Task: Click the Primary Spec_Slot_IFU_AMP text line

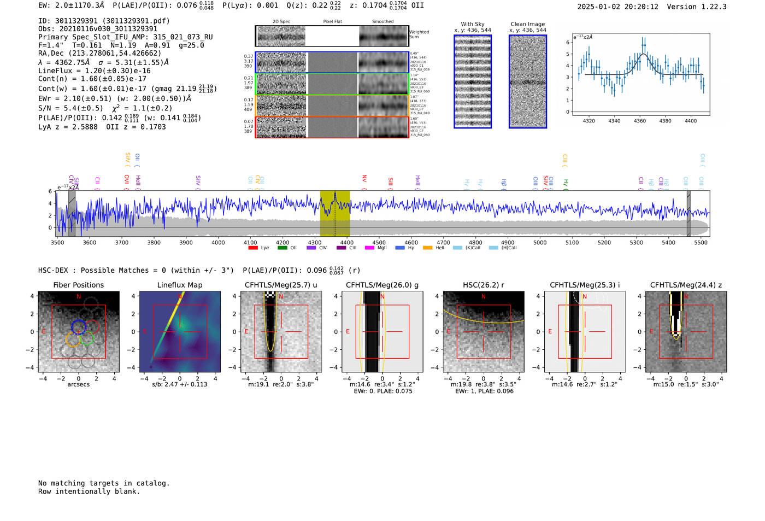Action: (126, 37)
